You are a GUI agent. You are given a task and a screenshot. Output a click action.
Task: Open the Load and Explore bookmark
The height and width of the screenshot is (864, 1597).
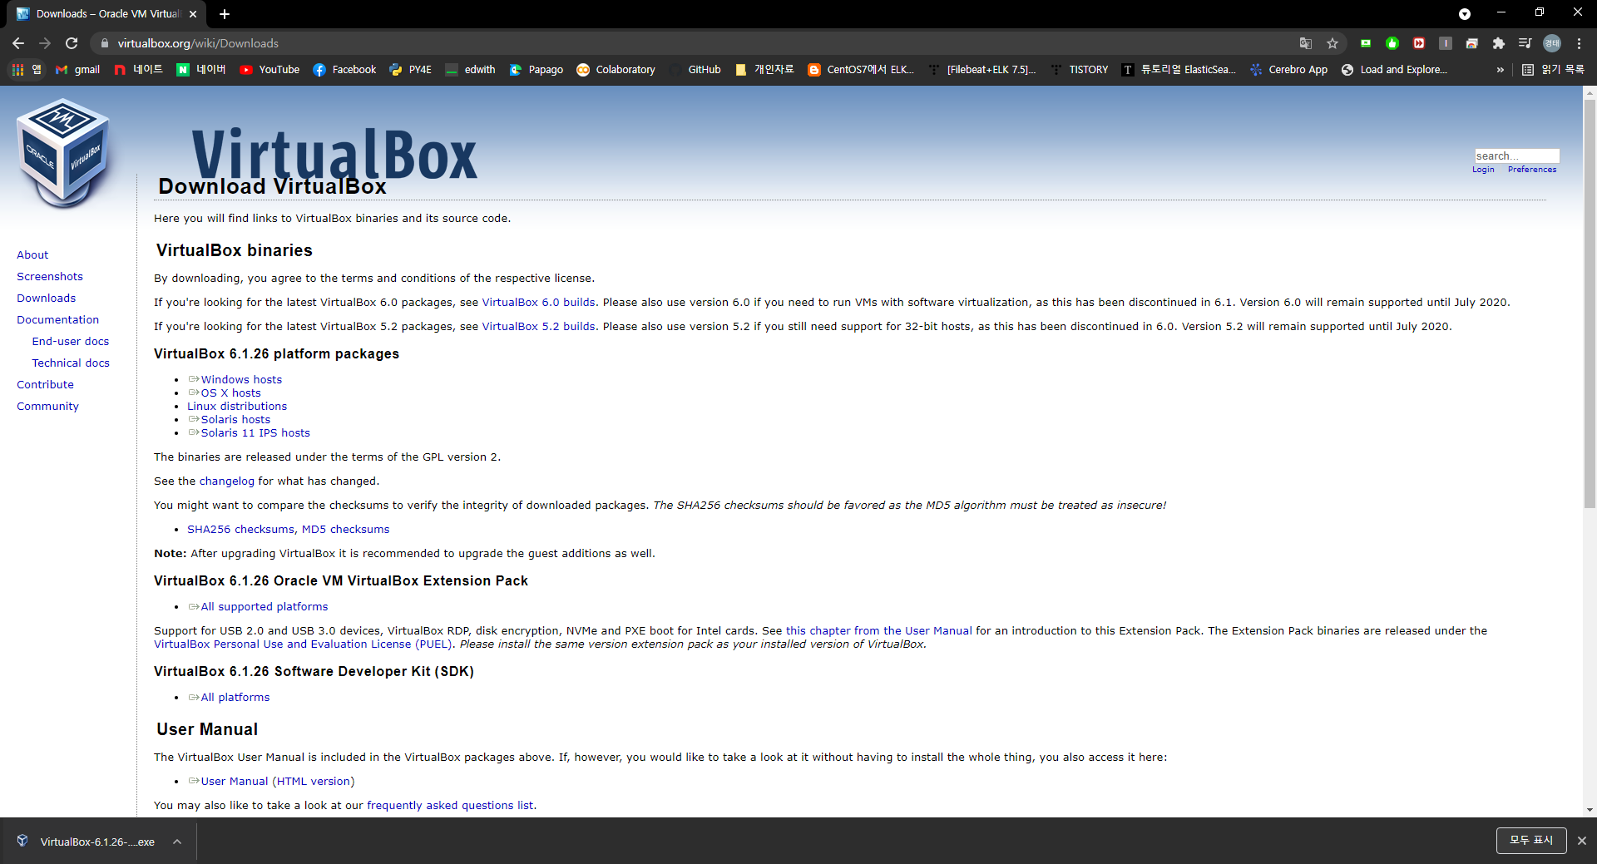point(1394,70)
